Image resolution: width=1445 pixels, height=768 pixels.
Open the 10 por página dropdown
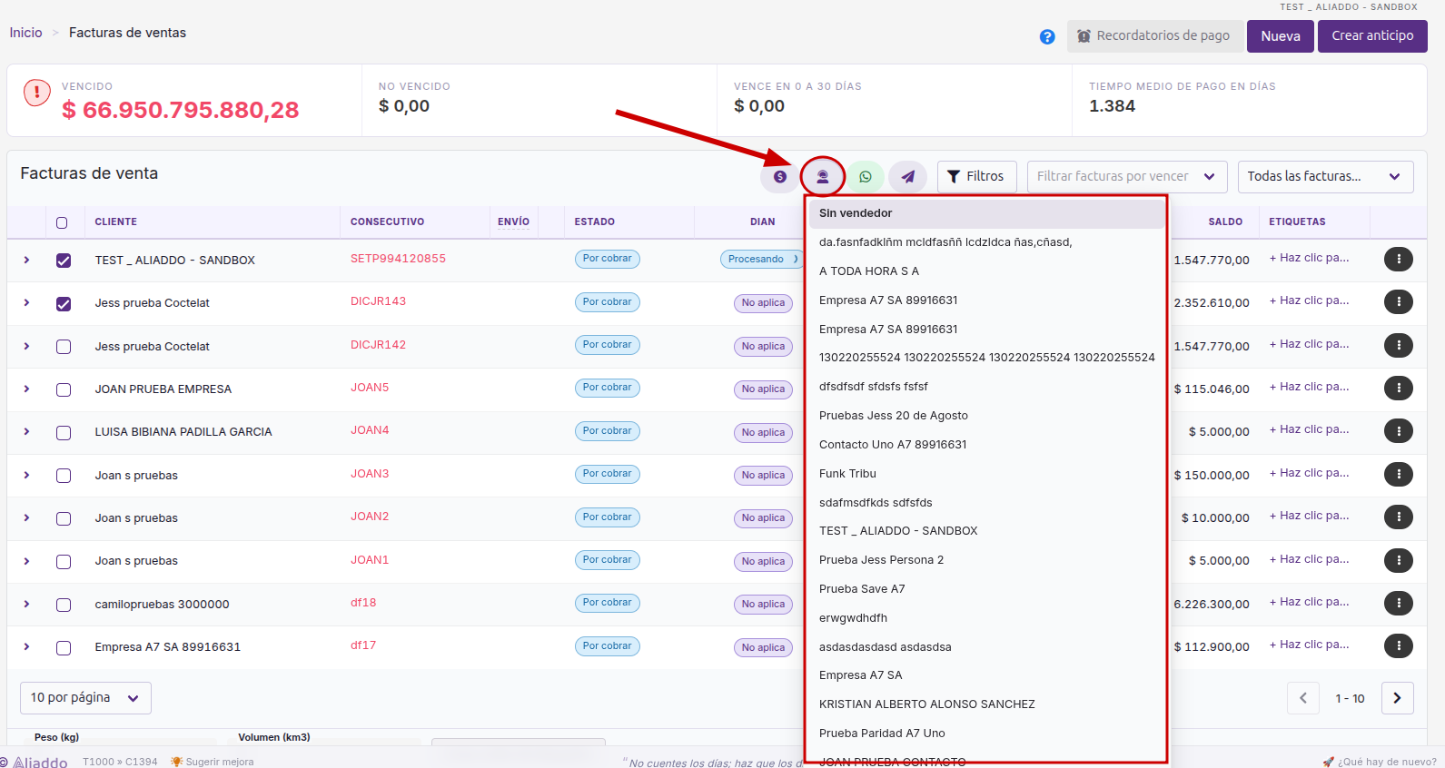(x=85, y=698)
